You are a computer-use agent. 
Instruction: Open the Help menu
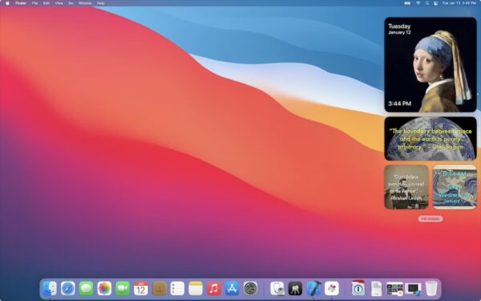(101, 3)
